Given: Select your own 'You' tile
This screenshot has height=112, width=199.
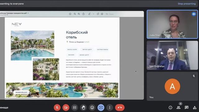Looking at the screenshot, I should pos(172,86).
